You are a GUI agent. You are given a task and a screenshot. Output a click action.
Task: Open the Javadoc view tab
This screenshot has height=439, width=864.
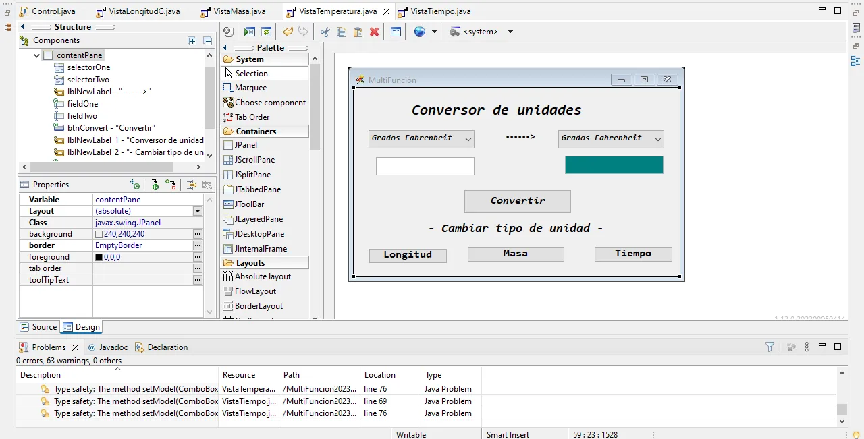pyautogui.click(x=107, y=347)
